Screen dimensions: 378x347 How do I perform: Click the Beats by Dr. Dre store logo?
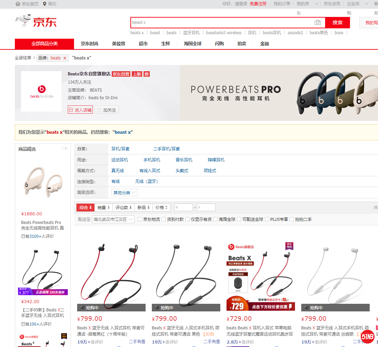click(42, 91)
